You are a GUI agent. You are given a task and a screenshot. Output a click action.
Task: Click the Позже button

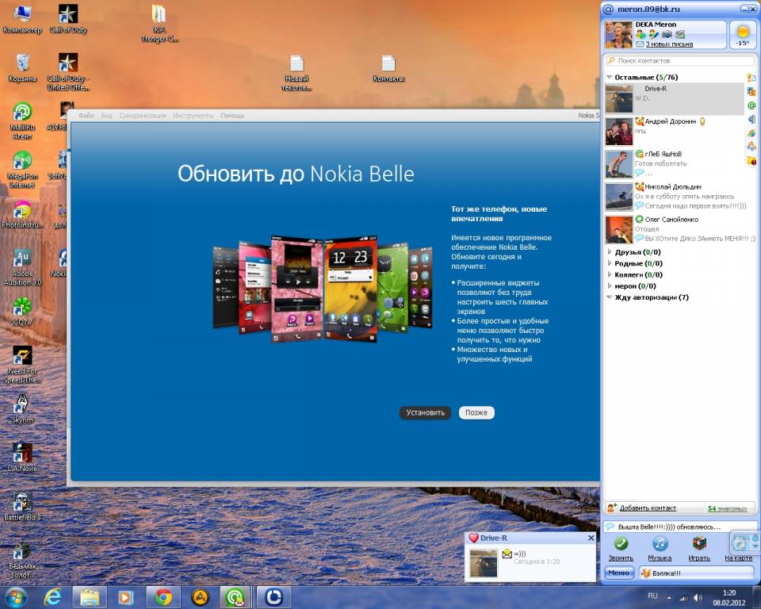[476, 413]
